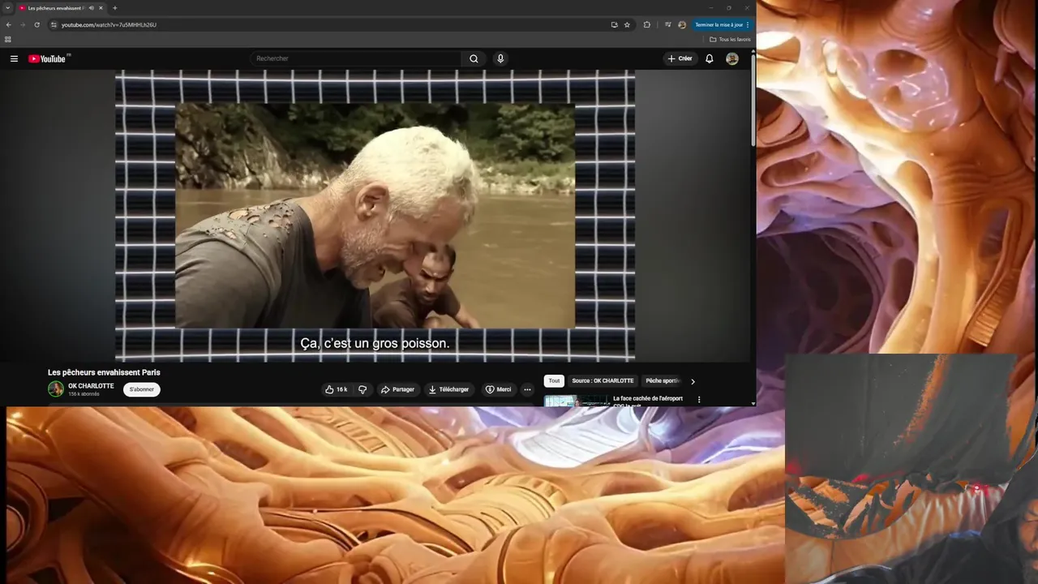Screen dimensions: 1038x584
Task: Like the video (16 k)
Action: (336, 389)
